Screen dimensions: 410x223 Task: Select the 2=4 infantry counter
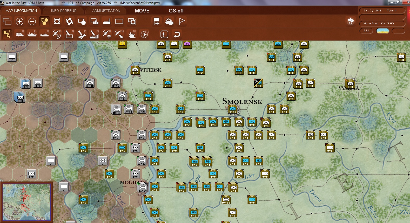click(167, 57)
